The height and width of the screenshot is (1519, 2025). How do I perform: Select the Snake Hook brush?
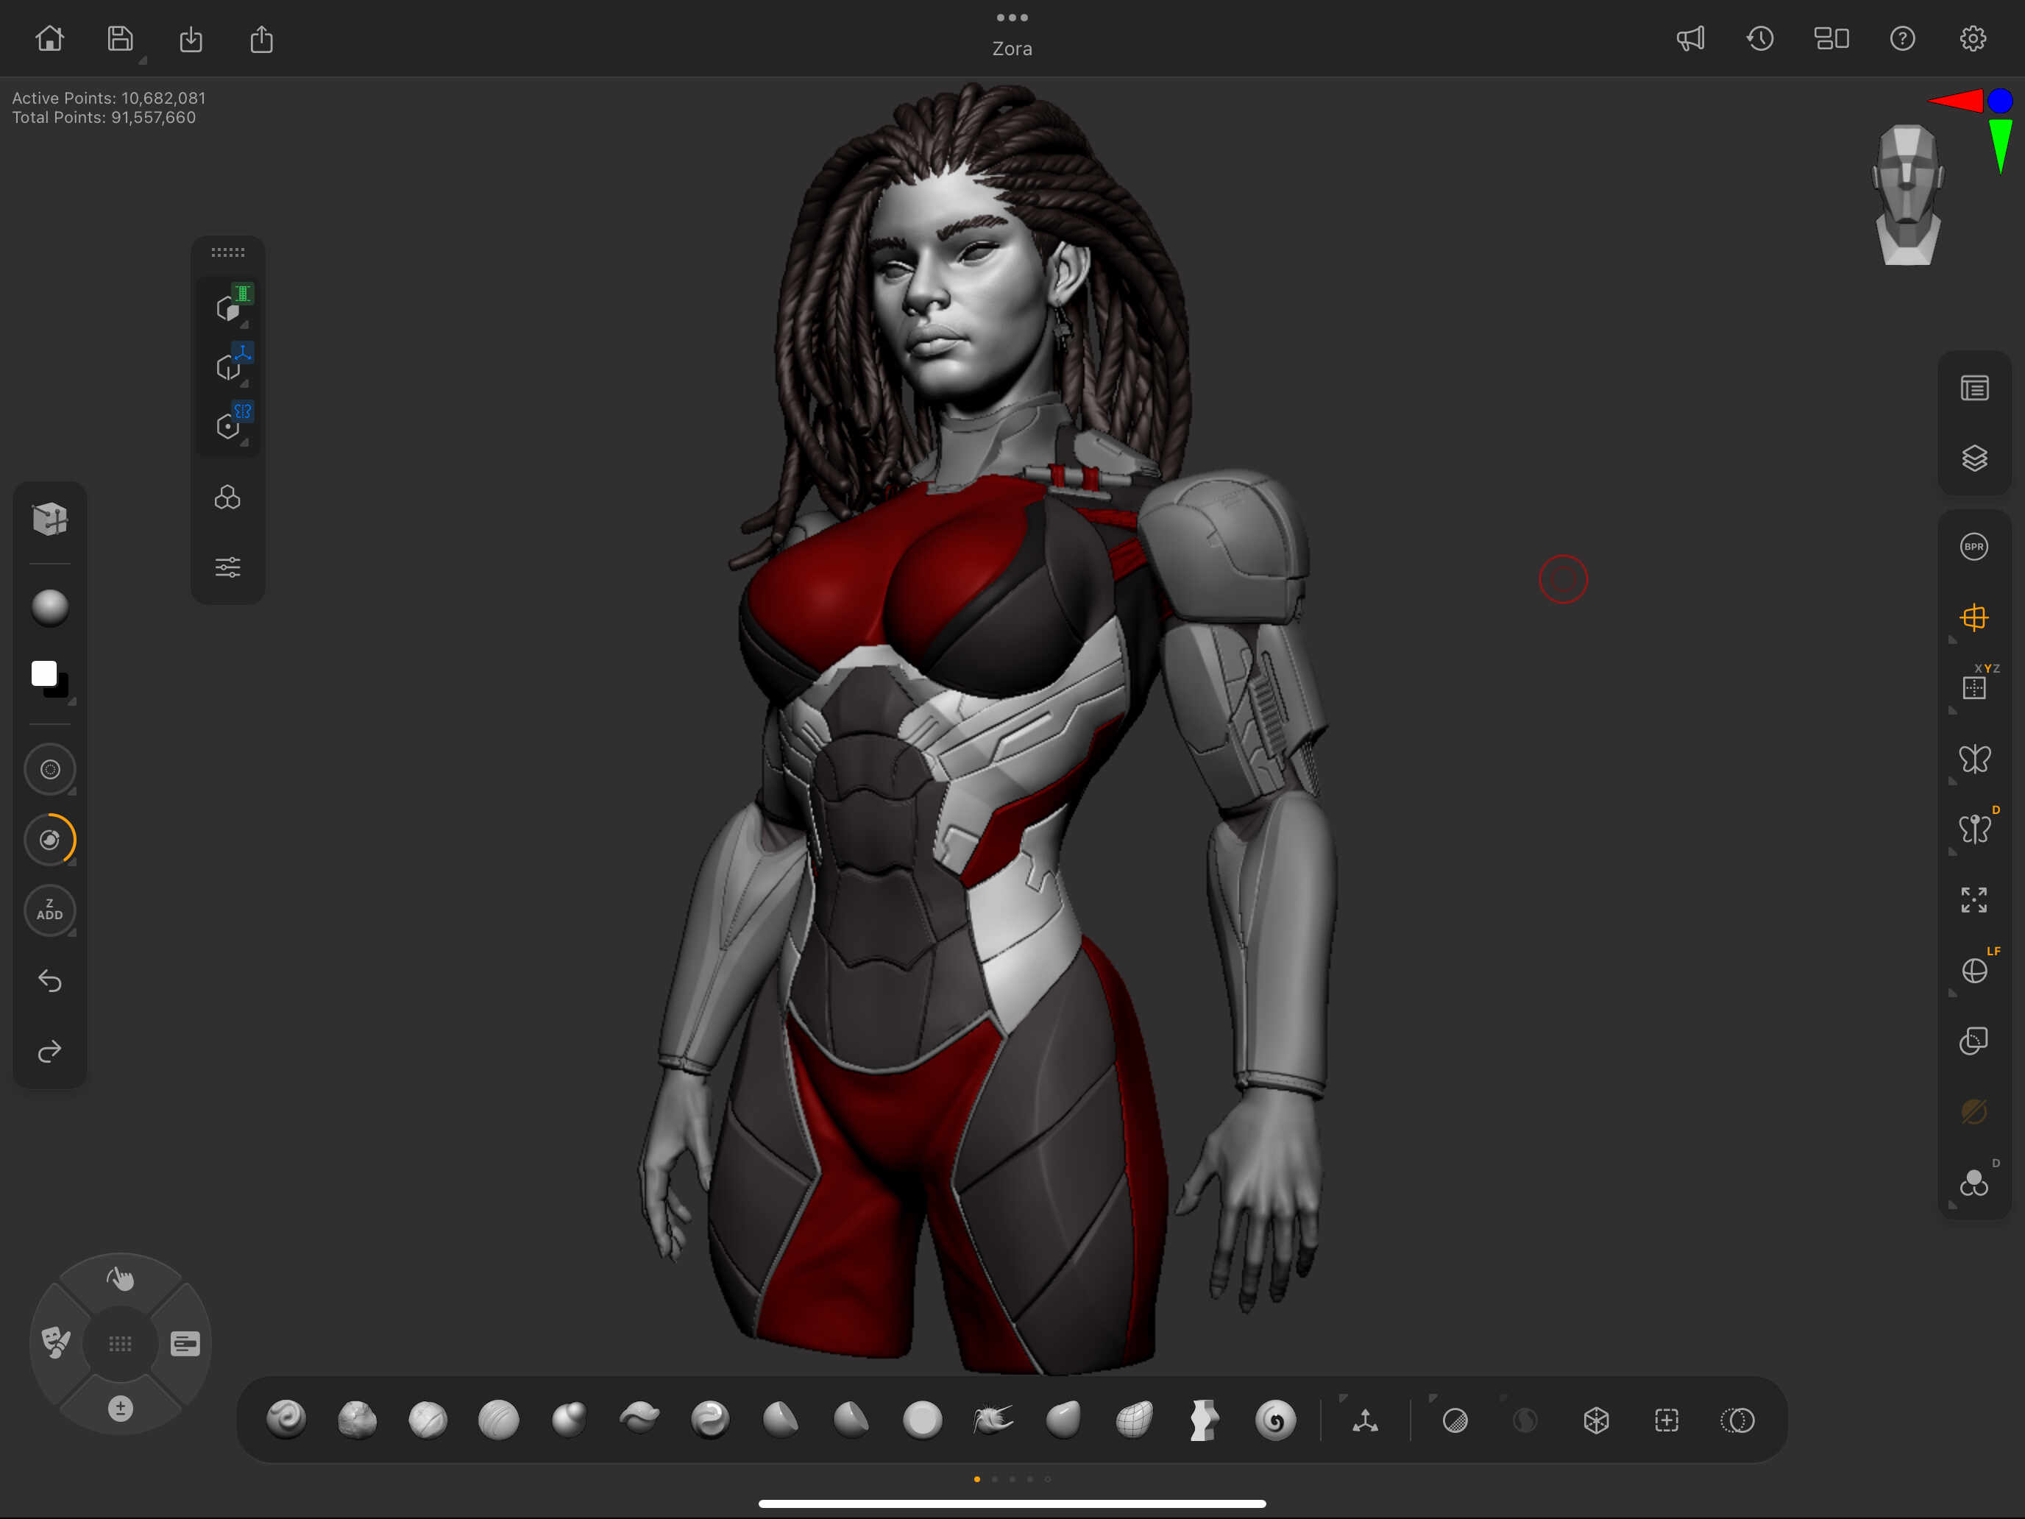pos(993,1420)
